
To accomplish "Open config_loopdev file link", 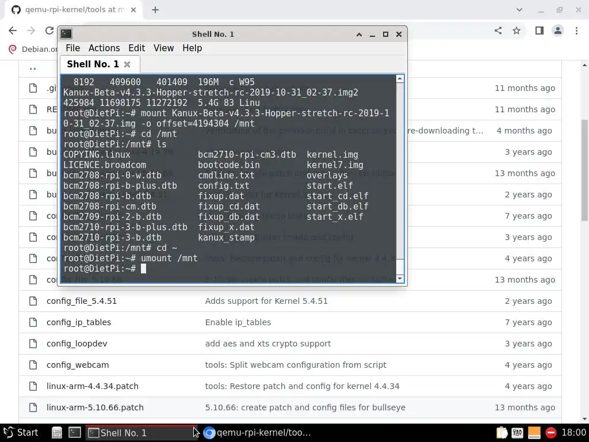I will (x=77, y=344).
